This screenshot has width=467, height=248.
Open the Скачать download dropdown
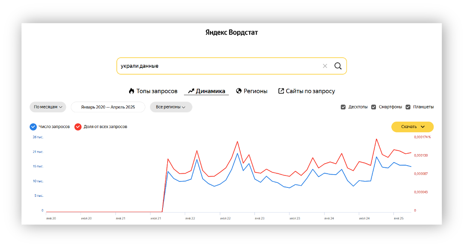coord(413,127)
